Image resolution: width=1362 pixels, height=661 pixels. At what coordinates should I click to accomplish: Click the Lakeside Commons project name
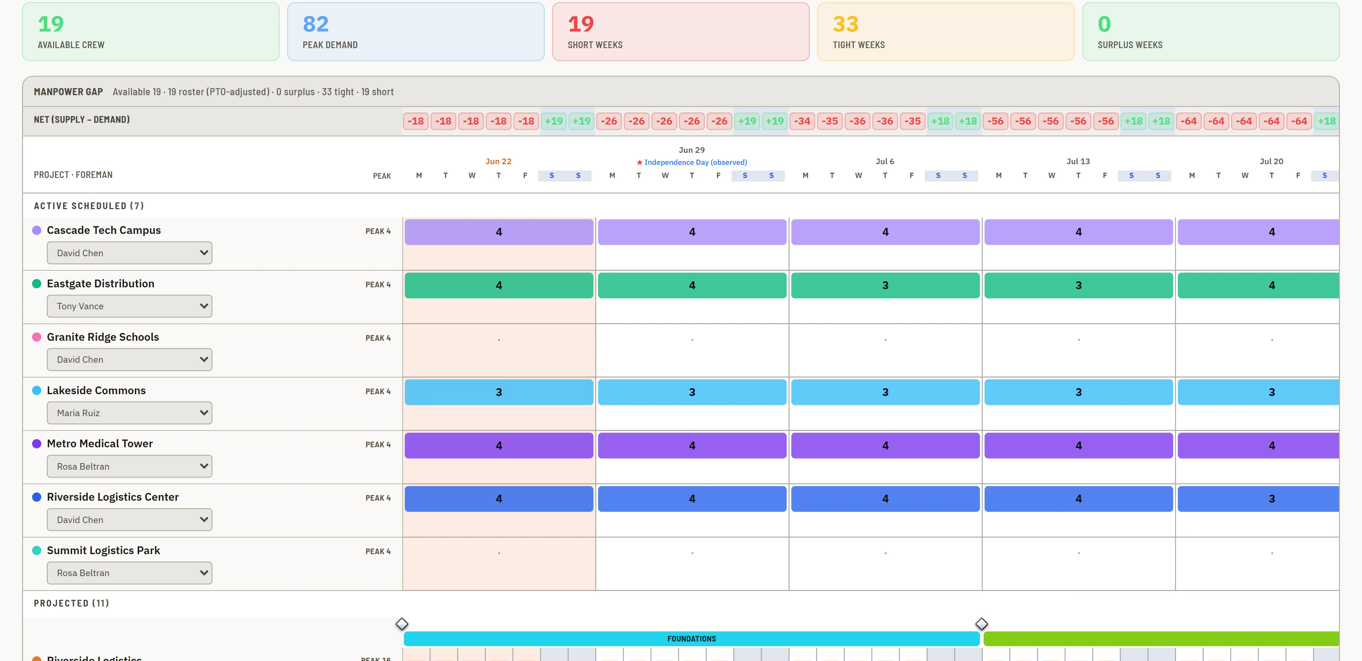coord(96,390)
